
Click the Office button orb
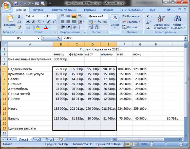(6, 6)
